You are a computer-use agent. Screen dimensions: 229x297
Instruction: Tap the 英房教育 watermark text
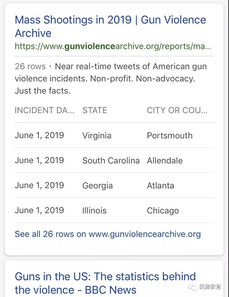click(x=210, y=287)
